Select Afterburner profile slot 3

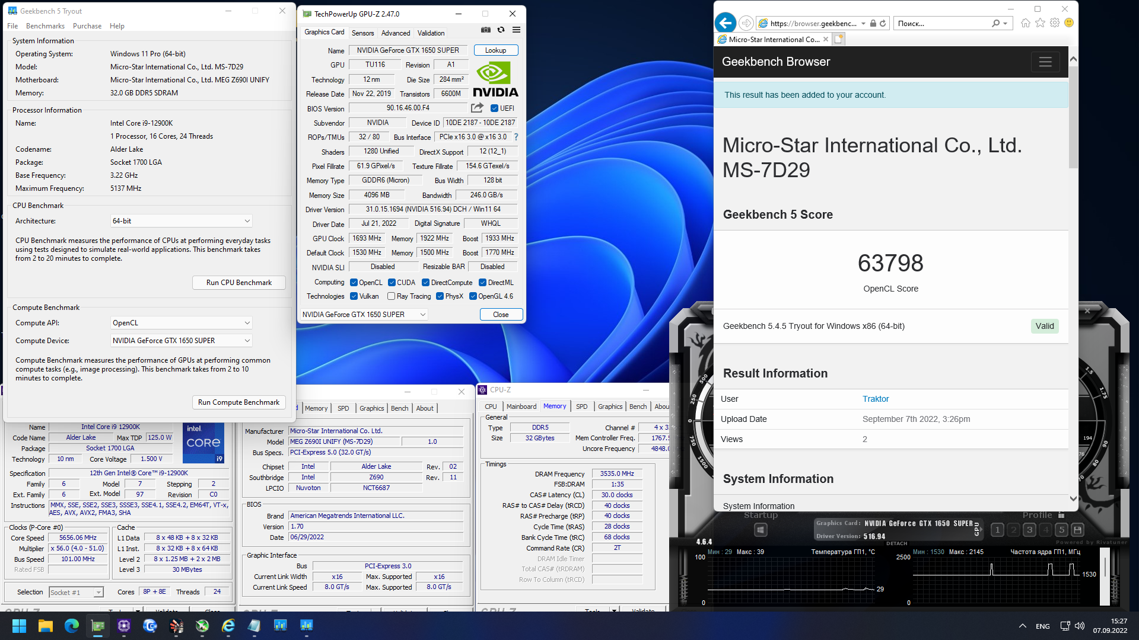pyautogui.click(x=1029, y=530)
